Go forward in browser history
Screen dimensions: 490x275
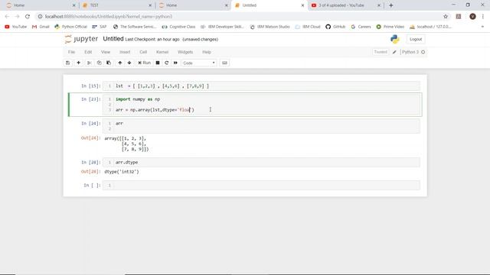(x=17, y=17)
